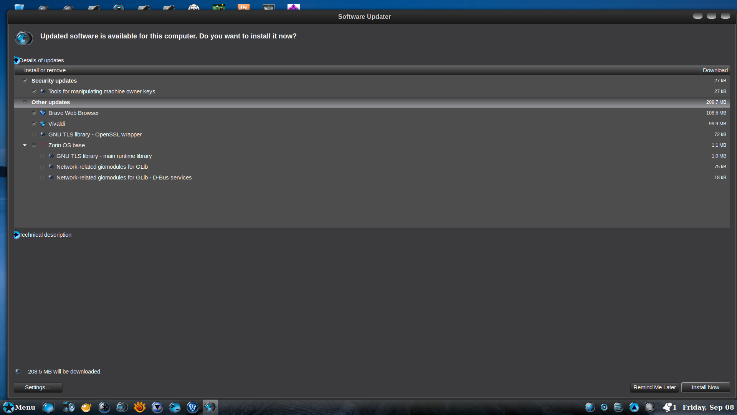Collapse the Details of updates section
Viewport: 737px width, 415px height.
(17, 60)
